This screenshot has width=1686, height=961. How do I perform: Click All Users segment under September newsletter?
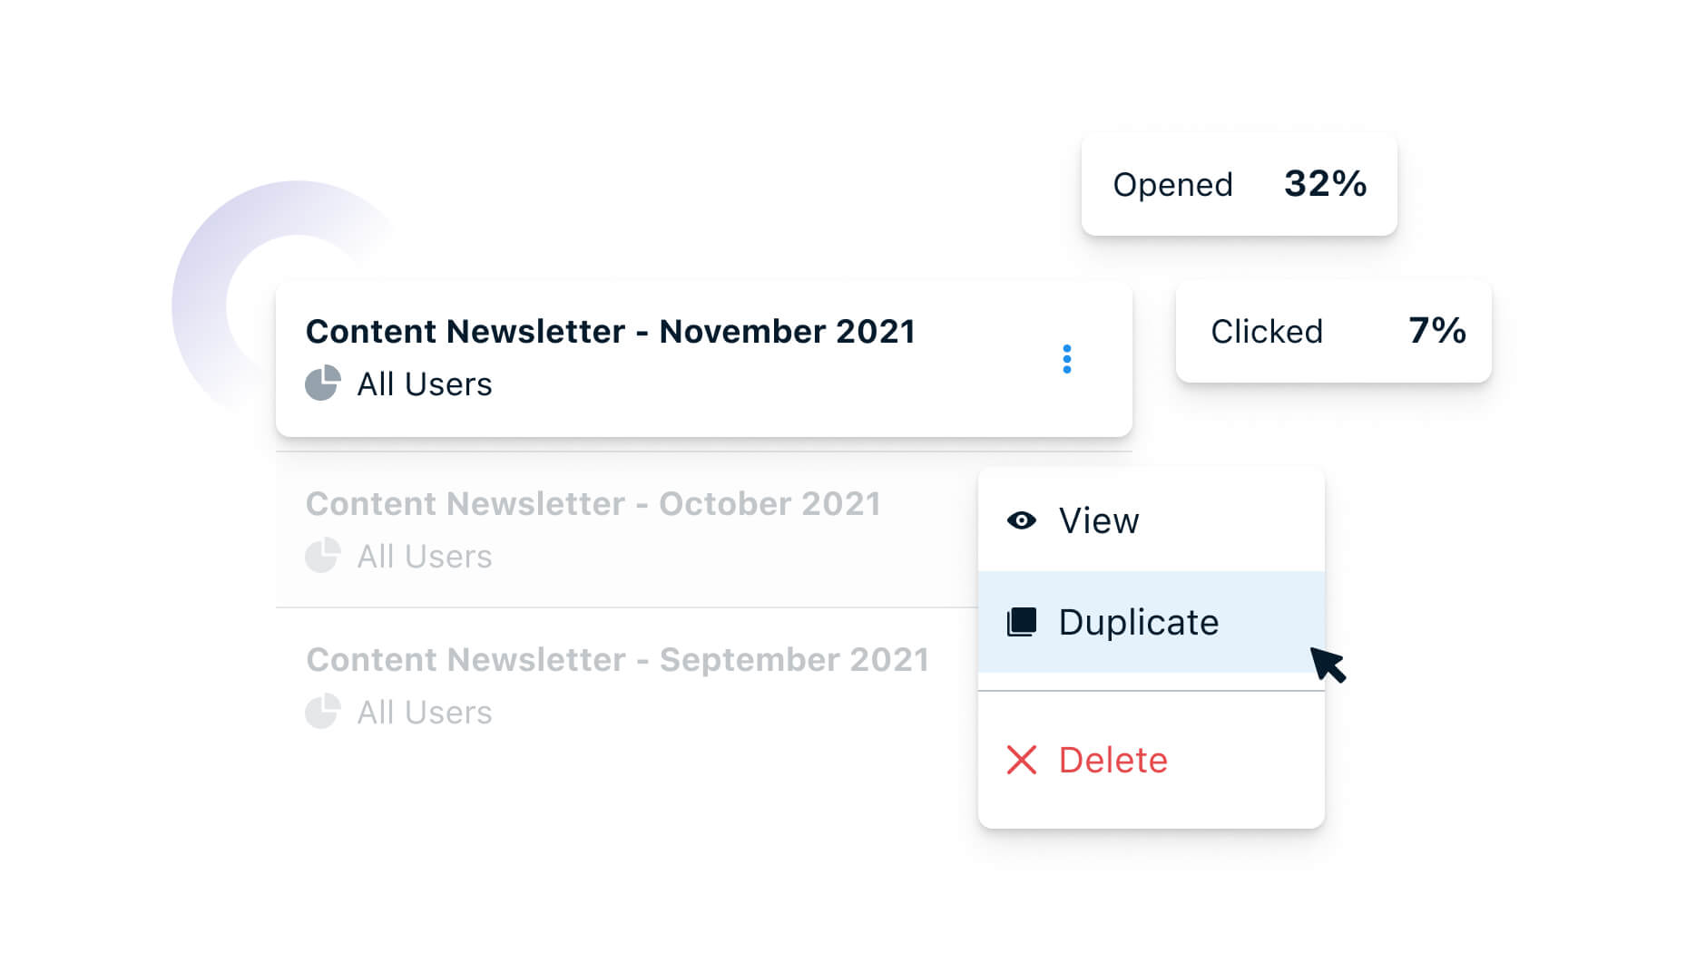[x=425, y=713]
